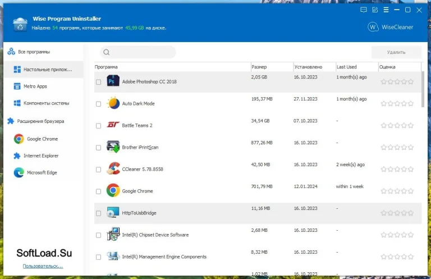The image size is (431, 279).
Task: Select the HttpToUsbBridge checkbox
Action: click(98, 213)
